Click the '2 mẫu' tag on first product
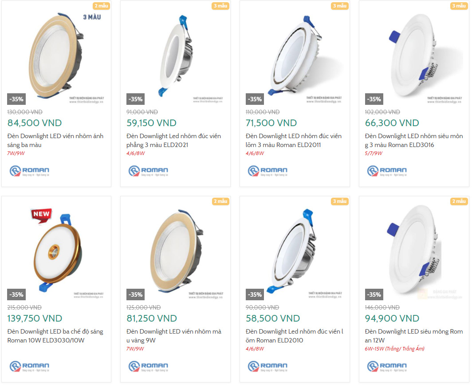Viewport: 472px width, 386px height. tap(101, 6)
